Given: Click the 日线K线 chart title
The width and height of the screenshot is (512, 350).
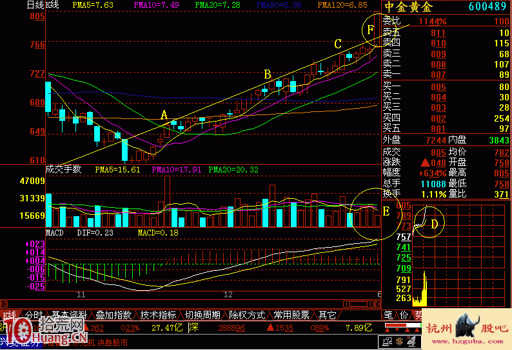Looking at the screenshot, I should click(43, 5).
